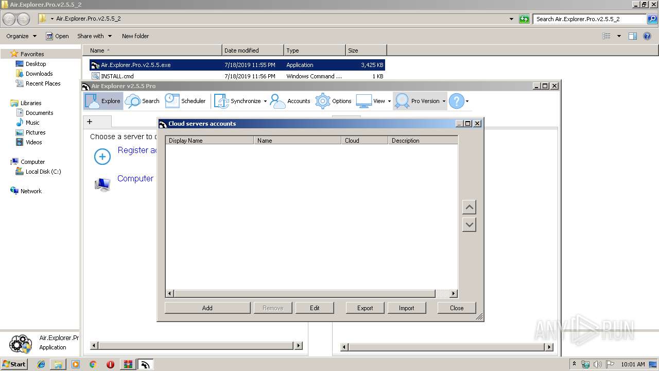659x371 pixels.
Task: Show hidden system tray icons arrow
Action: coord(575,364)
